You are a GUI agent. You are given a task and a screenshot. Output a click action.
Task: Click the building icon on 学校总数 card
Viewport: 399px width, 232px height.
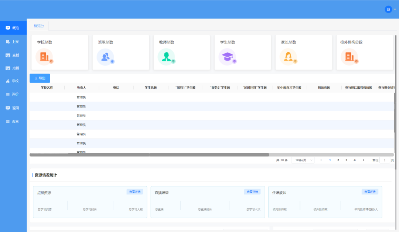click(44, 57)
